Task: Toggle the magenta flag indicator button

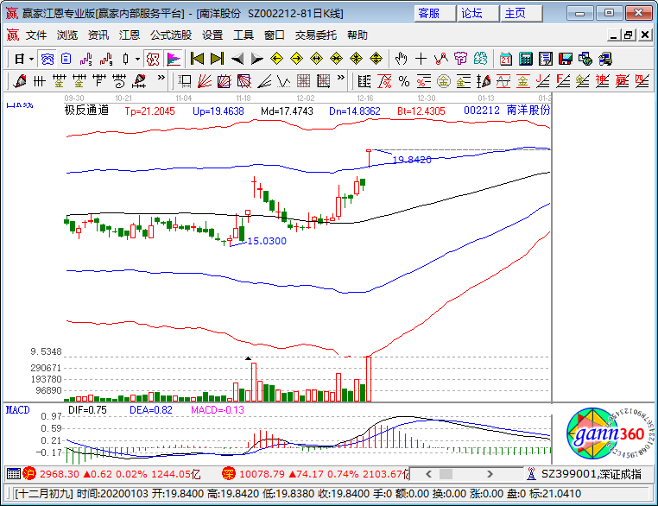Action: (x=173, y=59)
